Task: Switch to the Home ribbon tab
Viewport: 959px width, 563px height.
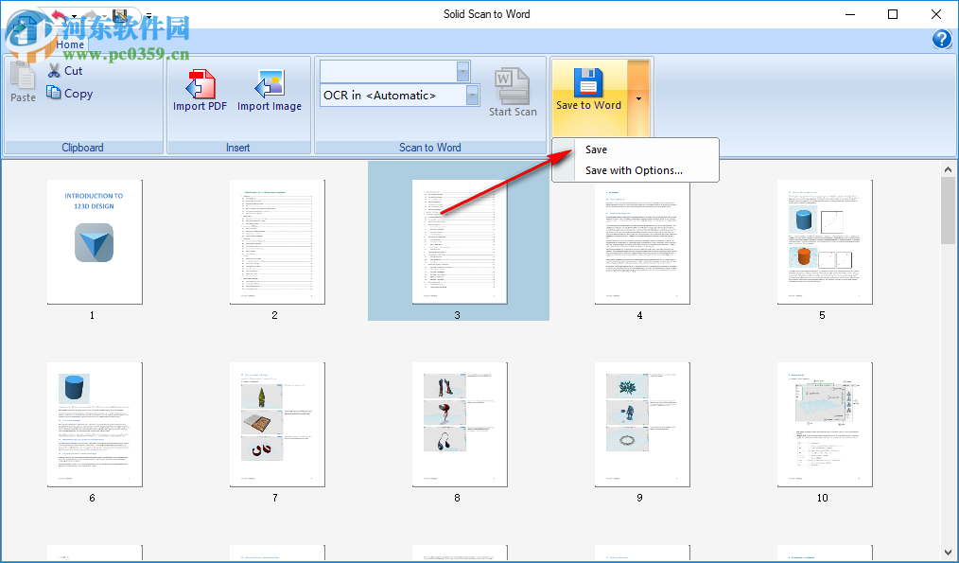Action: coord(70,44)
